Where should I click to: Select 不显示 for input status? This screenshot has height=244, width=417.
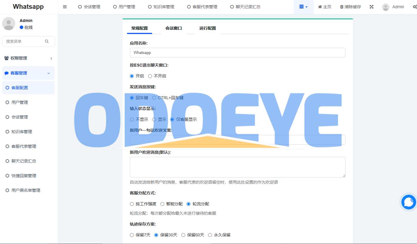132,119
